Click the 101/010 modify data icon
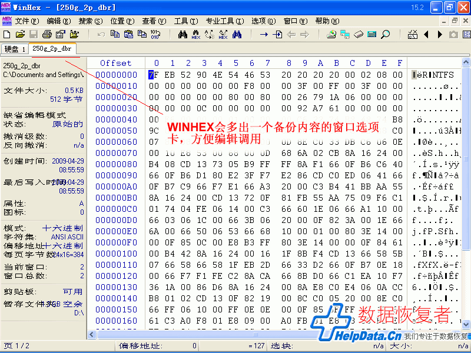 155,34
